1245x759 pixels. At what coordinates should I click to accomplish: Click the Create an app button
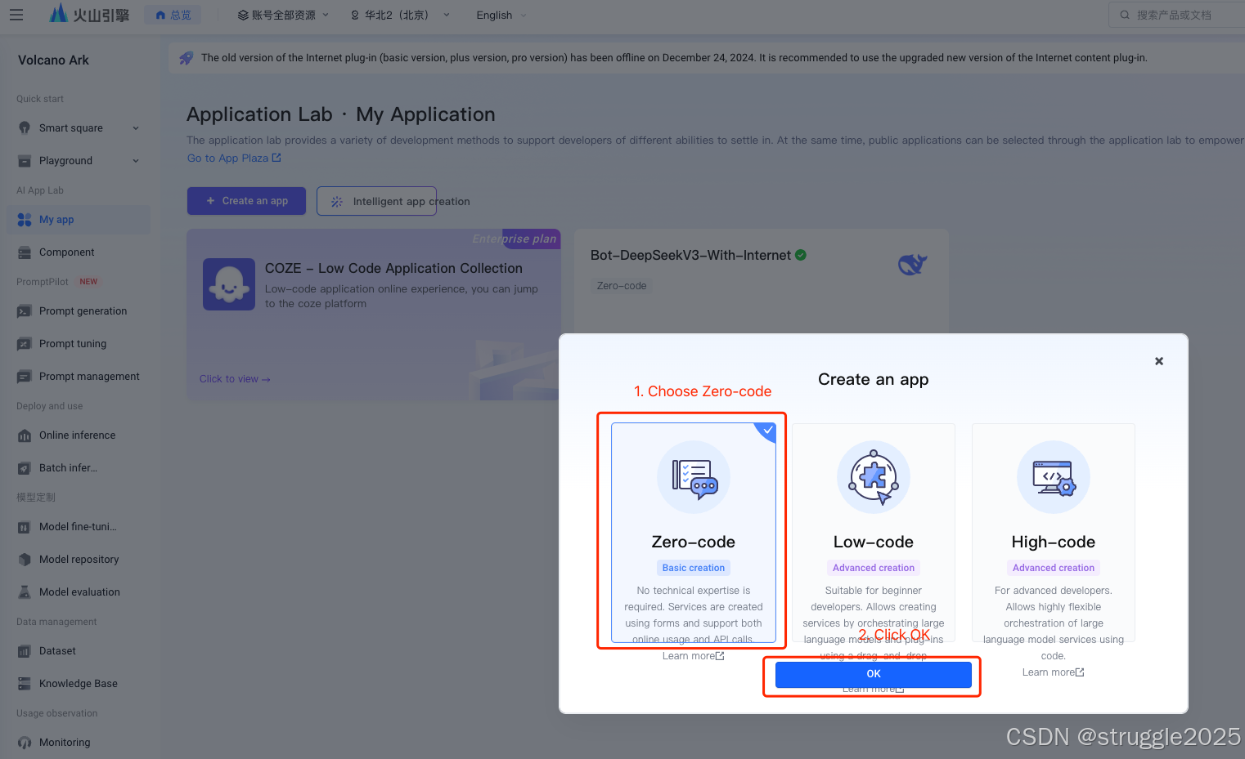tap(246, 201)
